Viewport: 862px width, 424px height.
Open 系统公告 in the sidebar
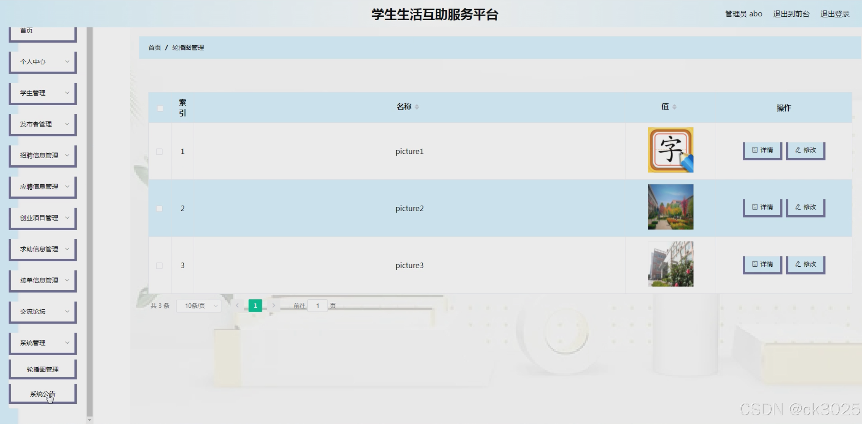42,394
